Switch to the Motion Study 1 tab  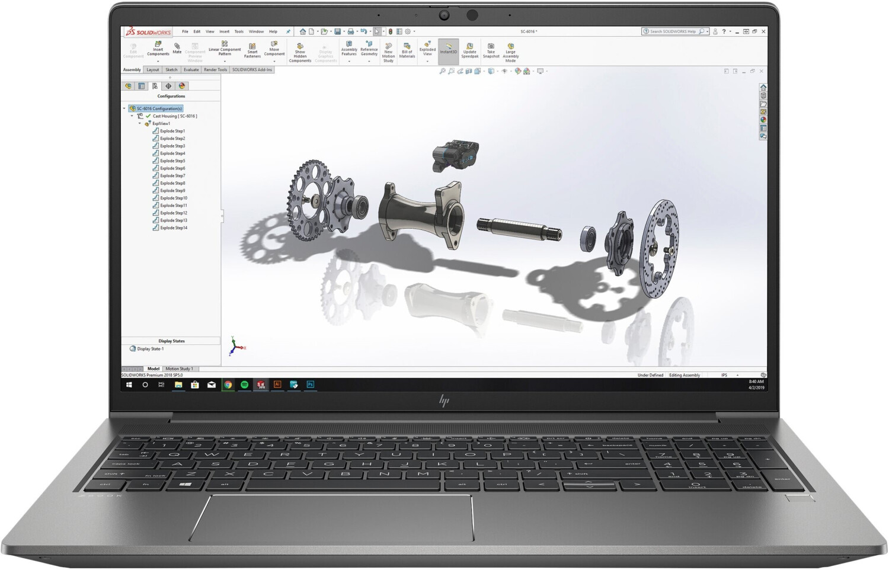click(180, 369)
